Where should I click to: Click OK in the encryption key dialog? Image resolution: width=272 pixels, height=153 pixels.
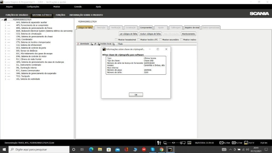pyautogui.click(x=136, y=95)
